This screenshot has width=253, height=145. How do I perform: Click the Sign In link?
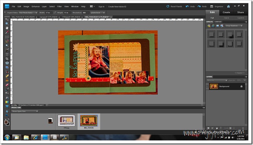[101, 6]
